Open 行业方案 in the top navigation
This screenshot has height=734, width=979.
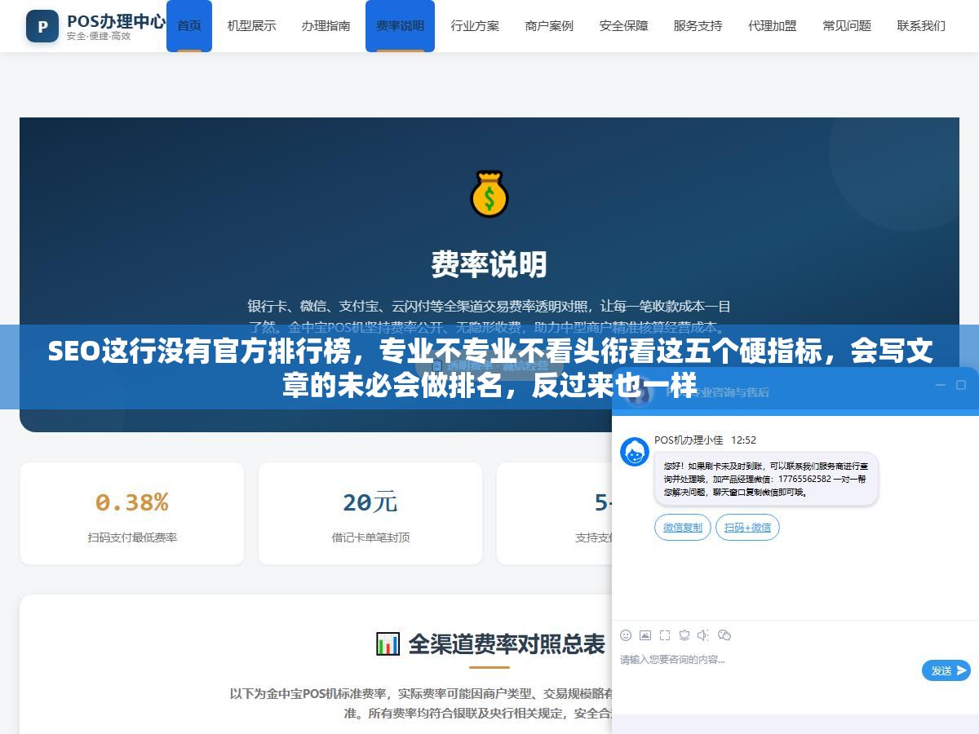[x=475, y=26]
